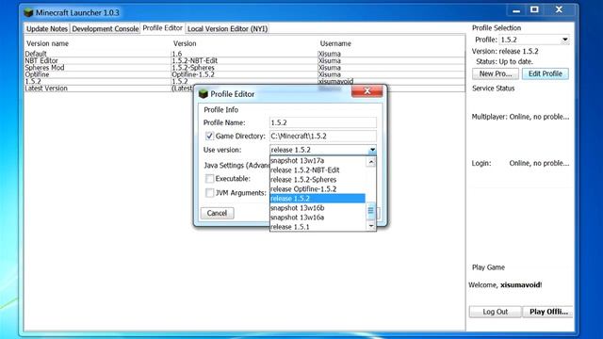Click the Profile Name input field
Viewport: 603px width, 339px height.
point(323,122)
